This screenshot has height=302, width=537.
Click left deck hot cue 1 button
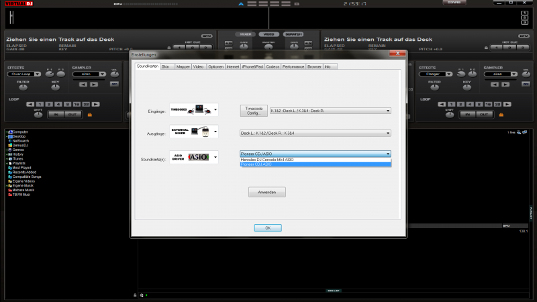(x=179, y=47)
